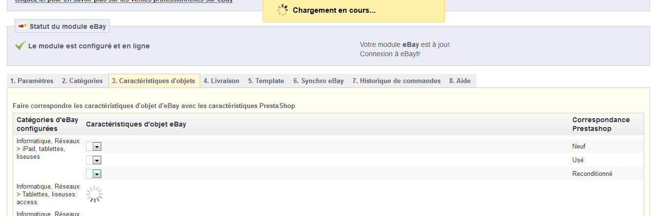Click the green checkmark configured icon
This screenshot has height=216, width=651.
click(20, 45)
